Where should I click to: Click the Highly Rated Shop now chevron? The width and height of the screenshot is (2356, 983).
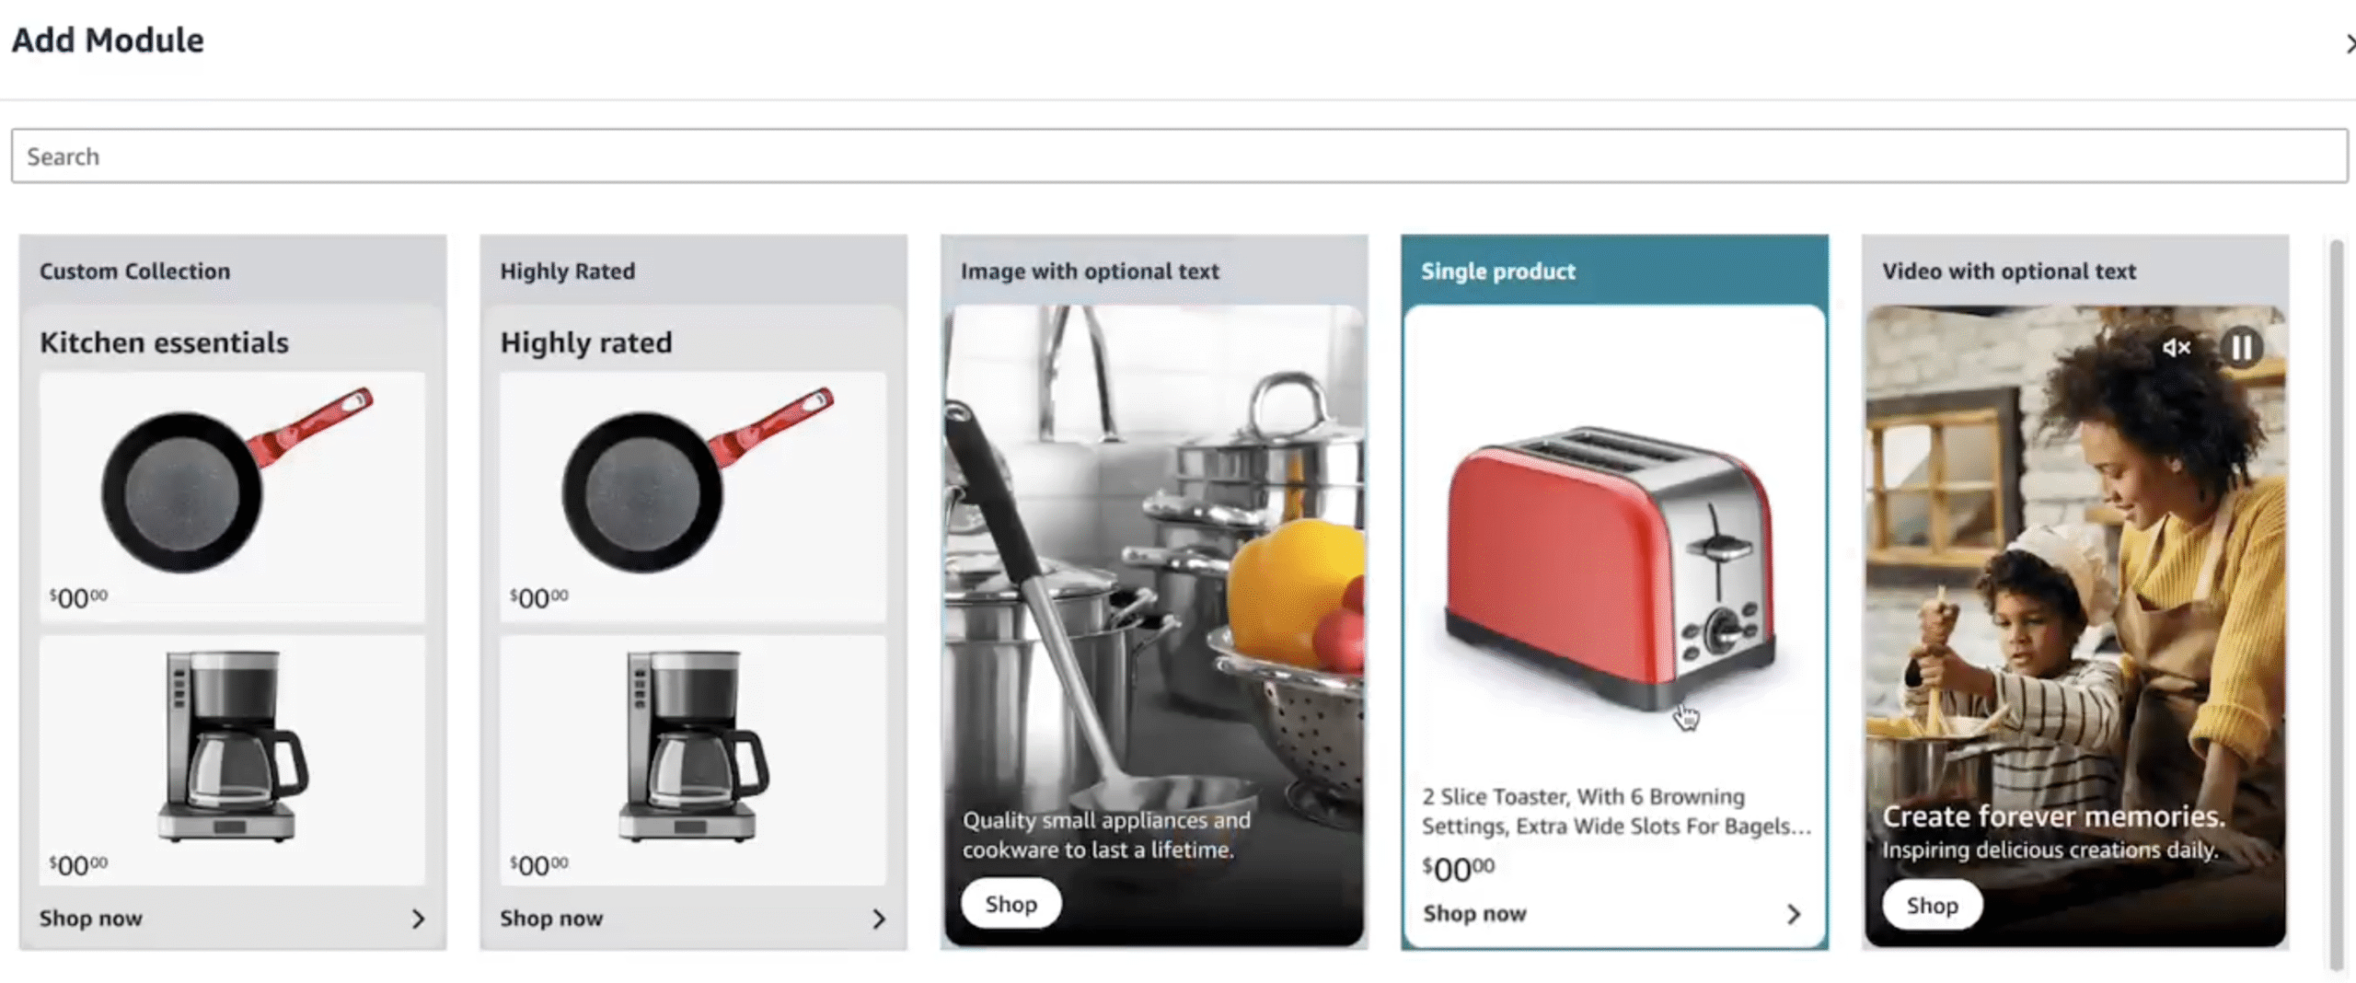[879, 919]
